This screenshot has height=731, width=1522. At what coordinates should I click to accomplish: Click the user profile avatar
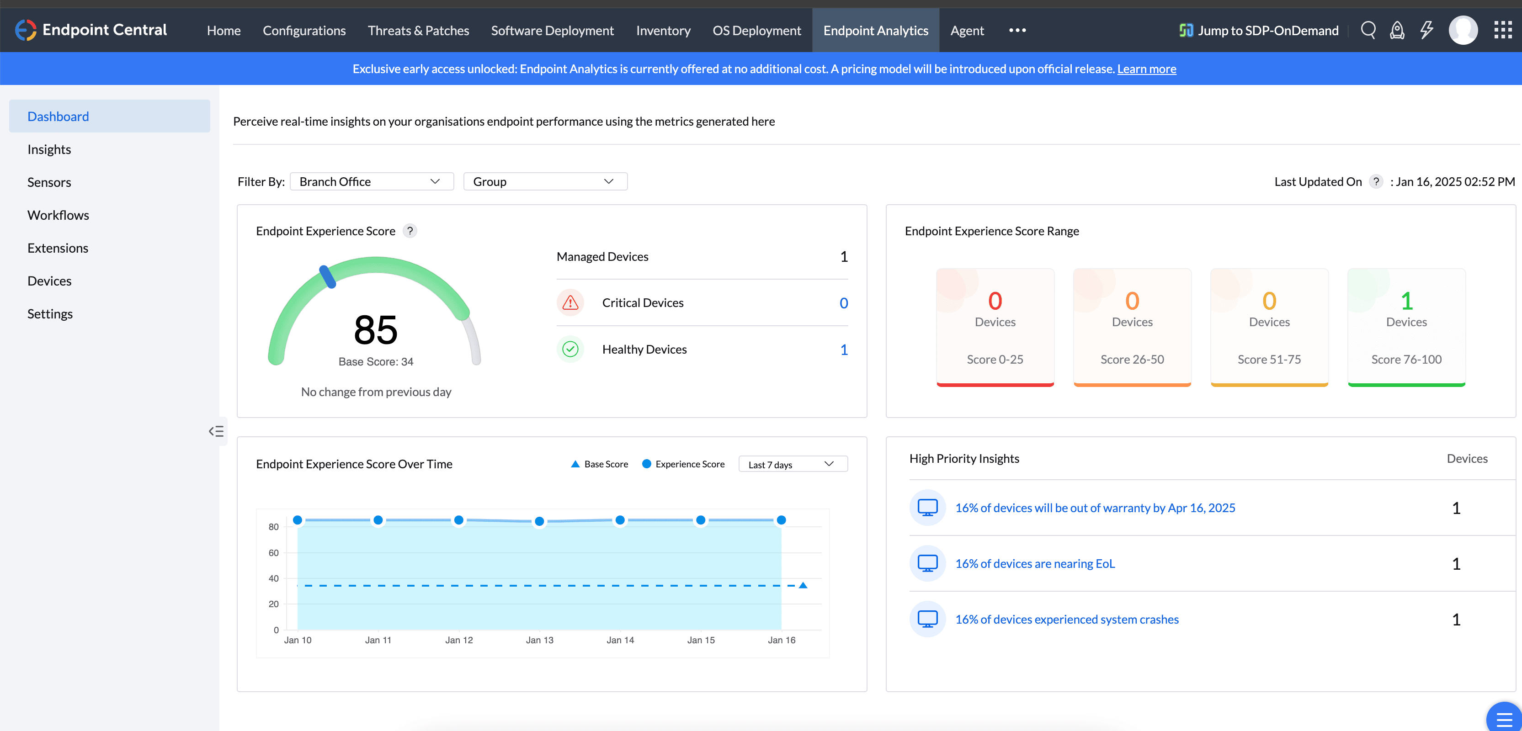(x=1463, y=30)
